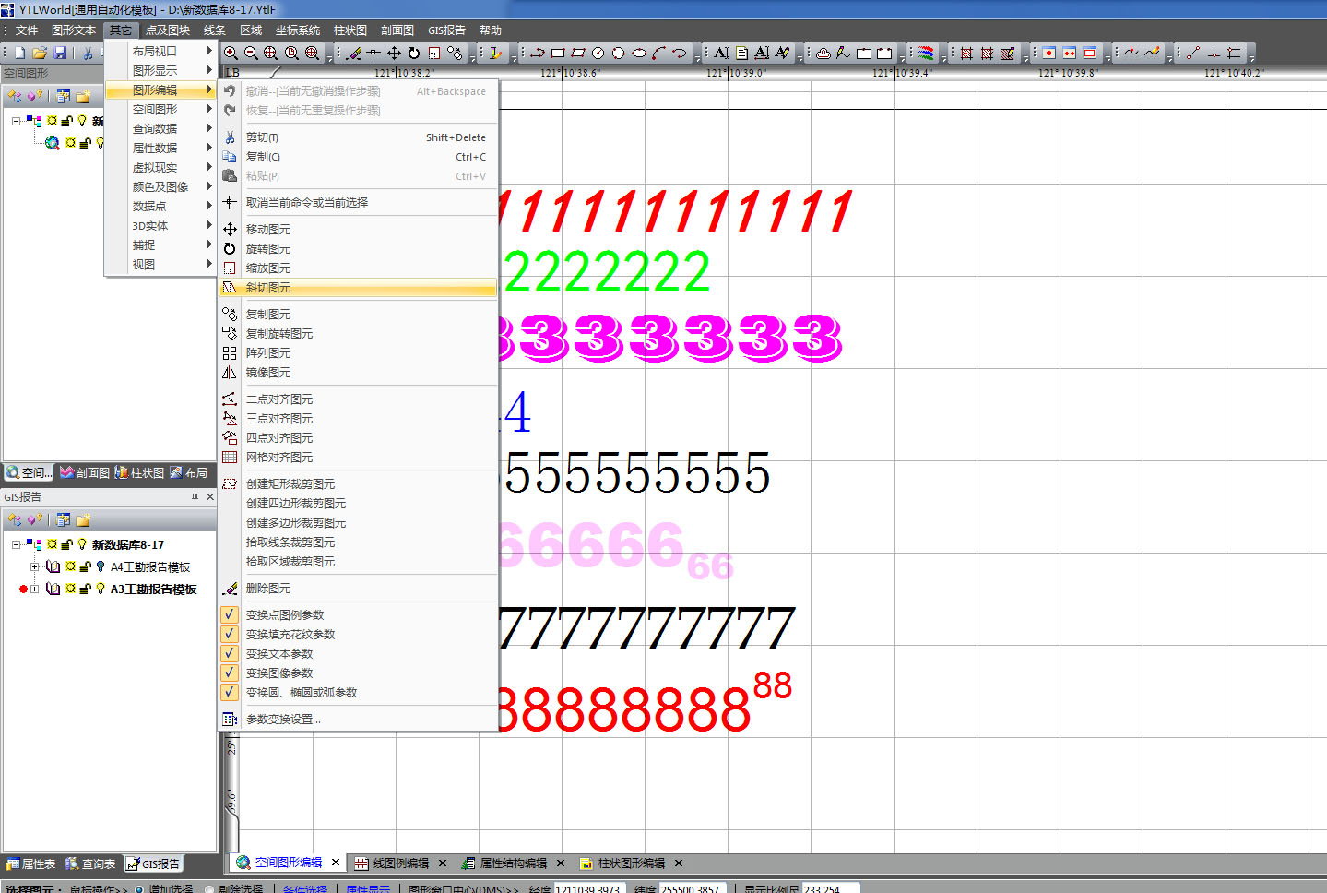Image resolution: width=1327 pixels, height=893 pixels.
Task: Expand the A3工勘报告模板 tree node
Action: [35, 589]
